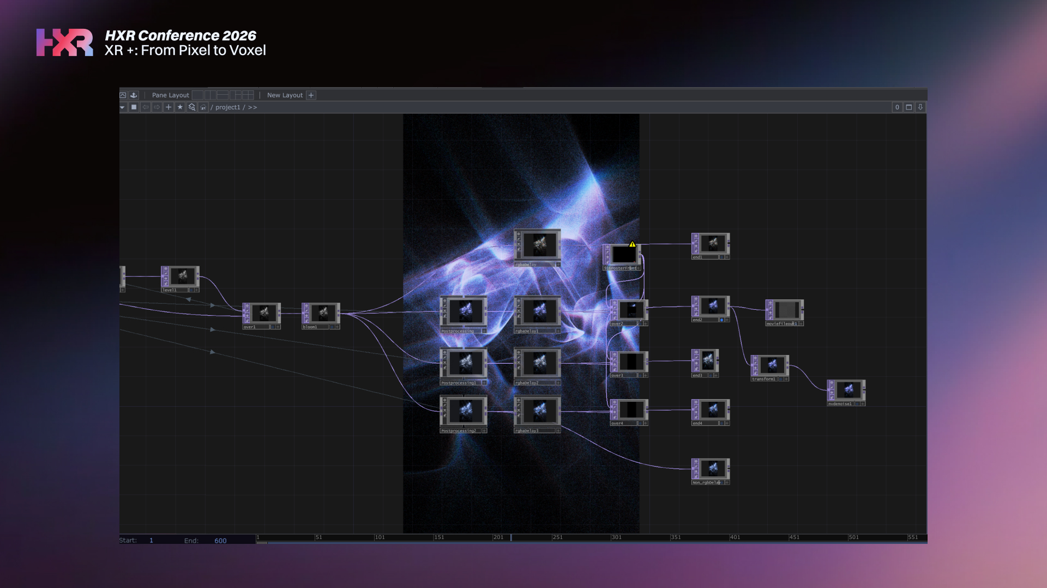Click the anchor-style icon at the top left

click(134, 95)
